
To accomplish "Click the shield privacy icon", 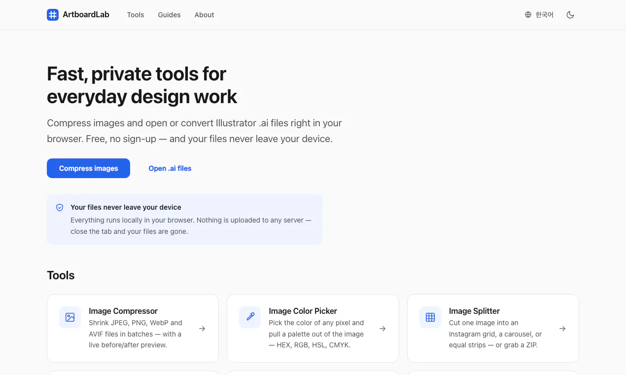I will click(60, 208).
